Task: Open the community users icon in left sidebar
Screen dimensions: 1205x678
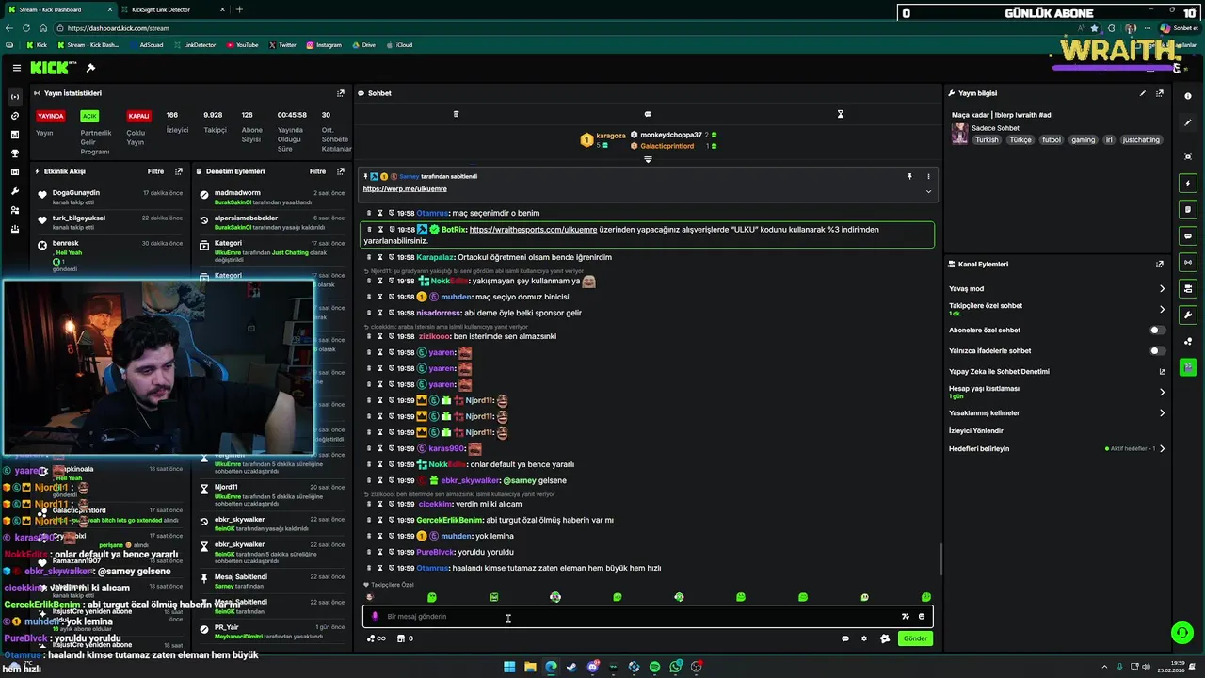Action: 14,210
